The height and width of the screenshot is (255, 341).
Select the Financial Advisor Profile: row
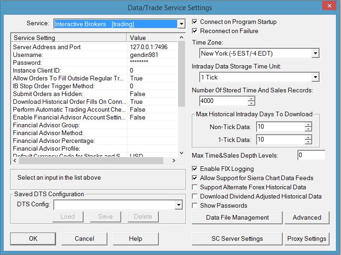pos(95,149)
